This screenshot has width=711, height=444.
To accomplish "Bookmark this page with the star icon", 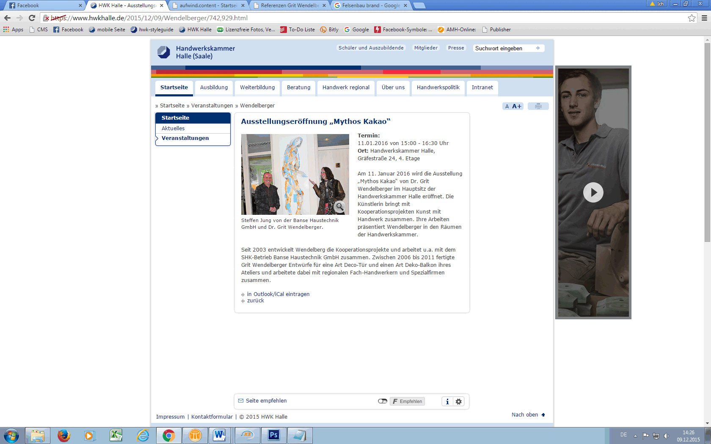I will tap(692, 18).
